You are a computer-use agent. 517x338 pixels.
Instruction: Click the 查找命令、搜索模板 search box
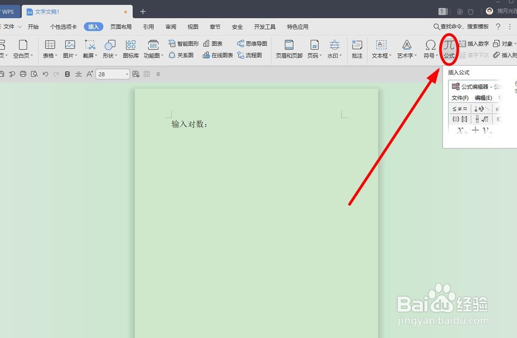point(461,27)
